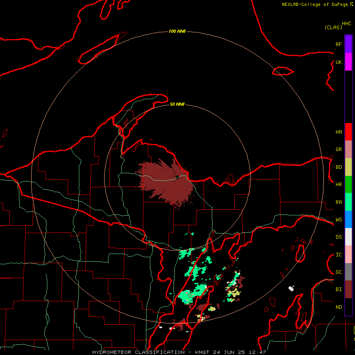Click the BI legend label
Screen dimensions: 355x355
(338, 290)
